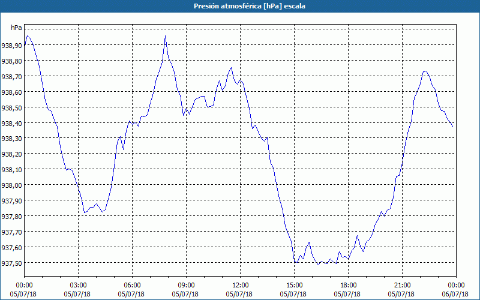Click the 00:00 label above the first 05/07/18
This screenshot has width=480, height=300.
(24, 286)
